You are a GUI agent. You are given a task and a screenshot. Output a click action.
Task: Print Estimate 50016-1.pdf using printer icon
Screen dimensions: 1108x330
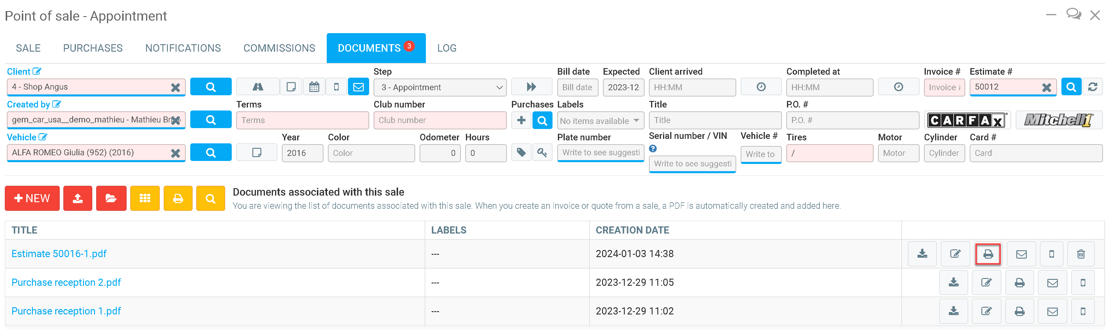988,254
